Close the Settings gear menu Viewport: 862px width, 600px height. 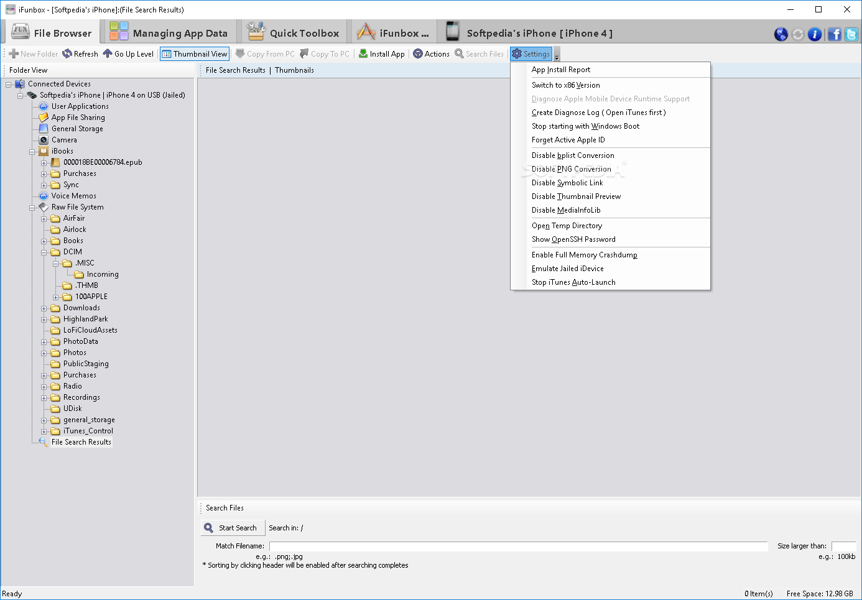[x=531, y=54]
